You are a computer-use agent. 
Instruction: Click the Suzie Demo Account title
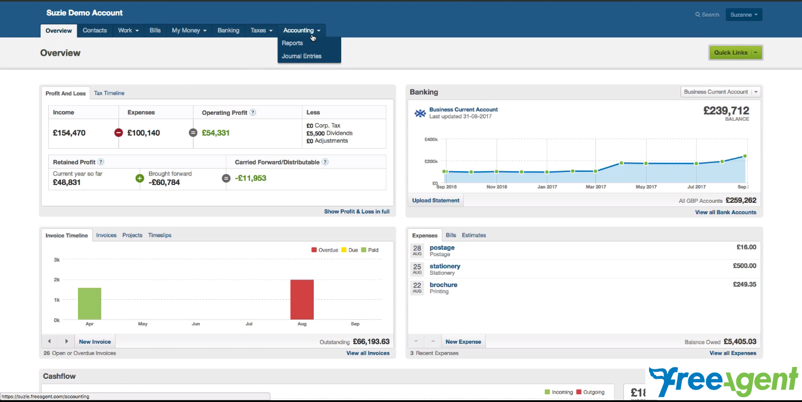coord(85,12)
